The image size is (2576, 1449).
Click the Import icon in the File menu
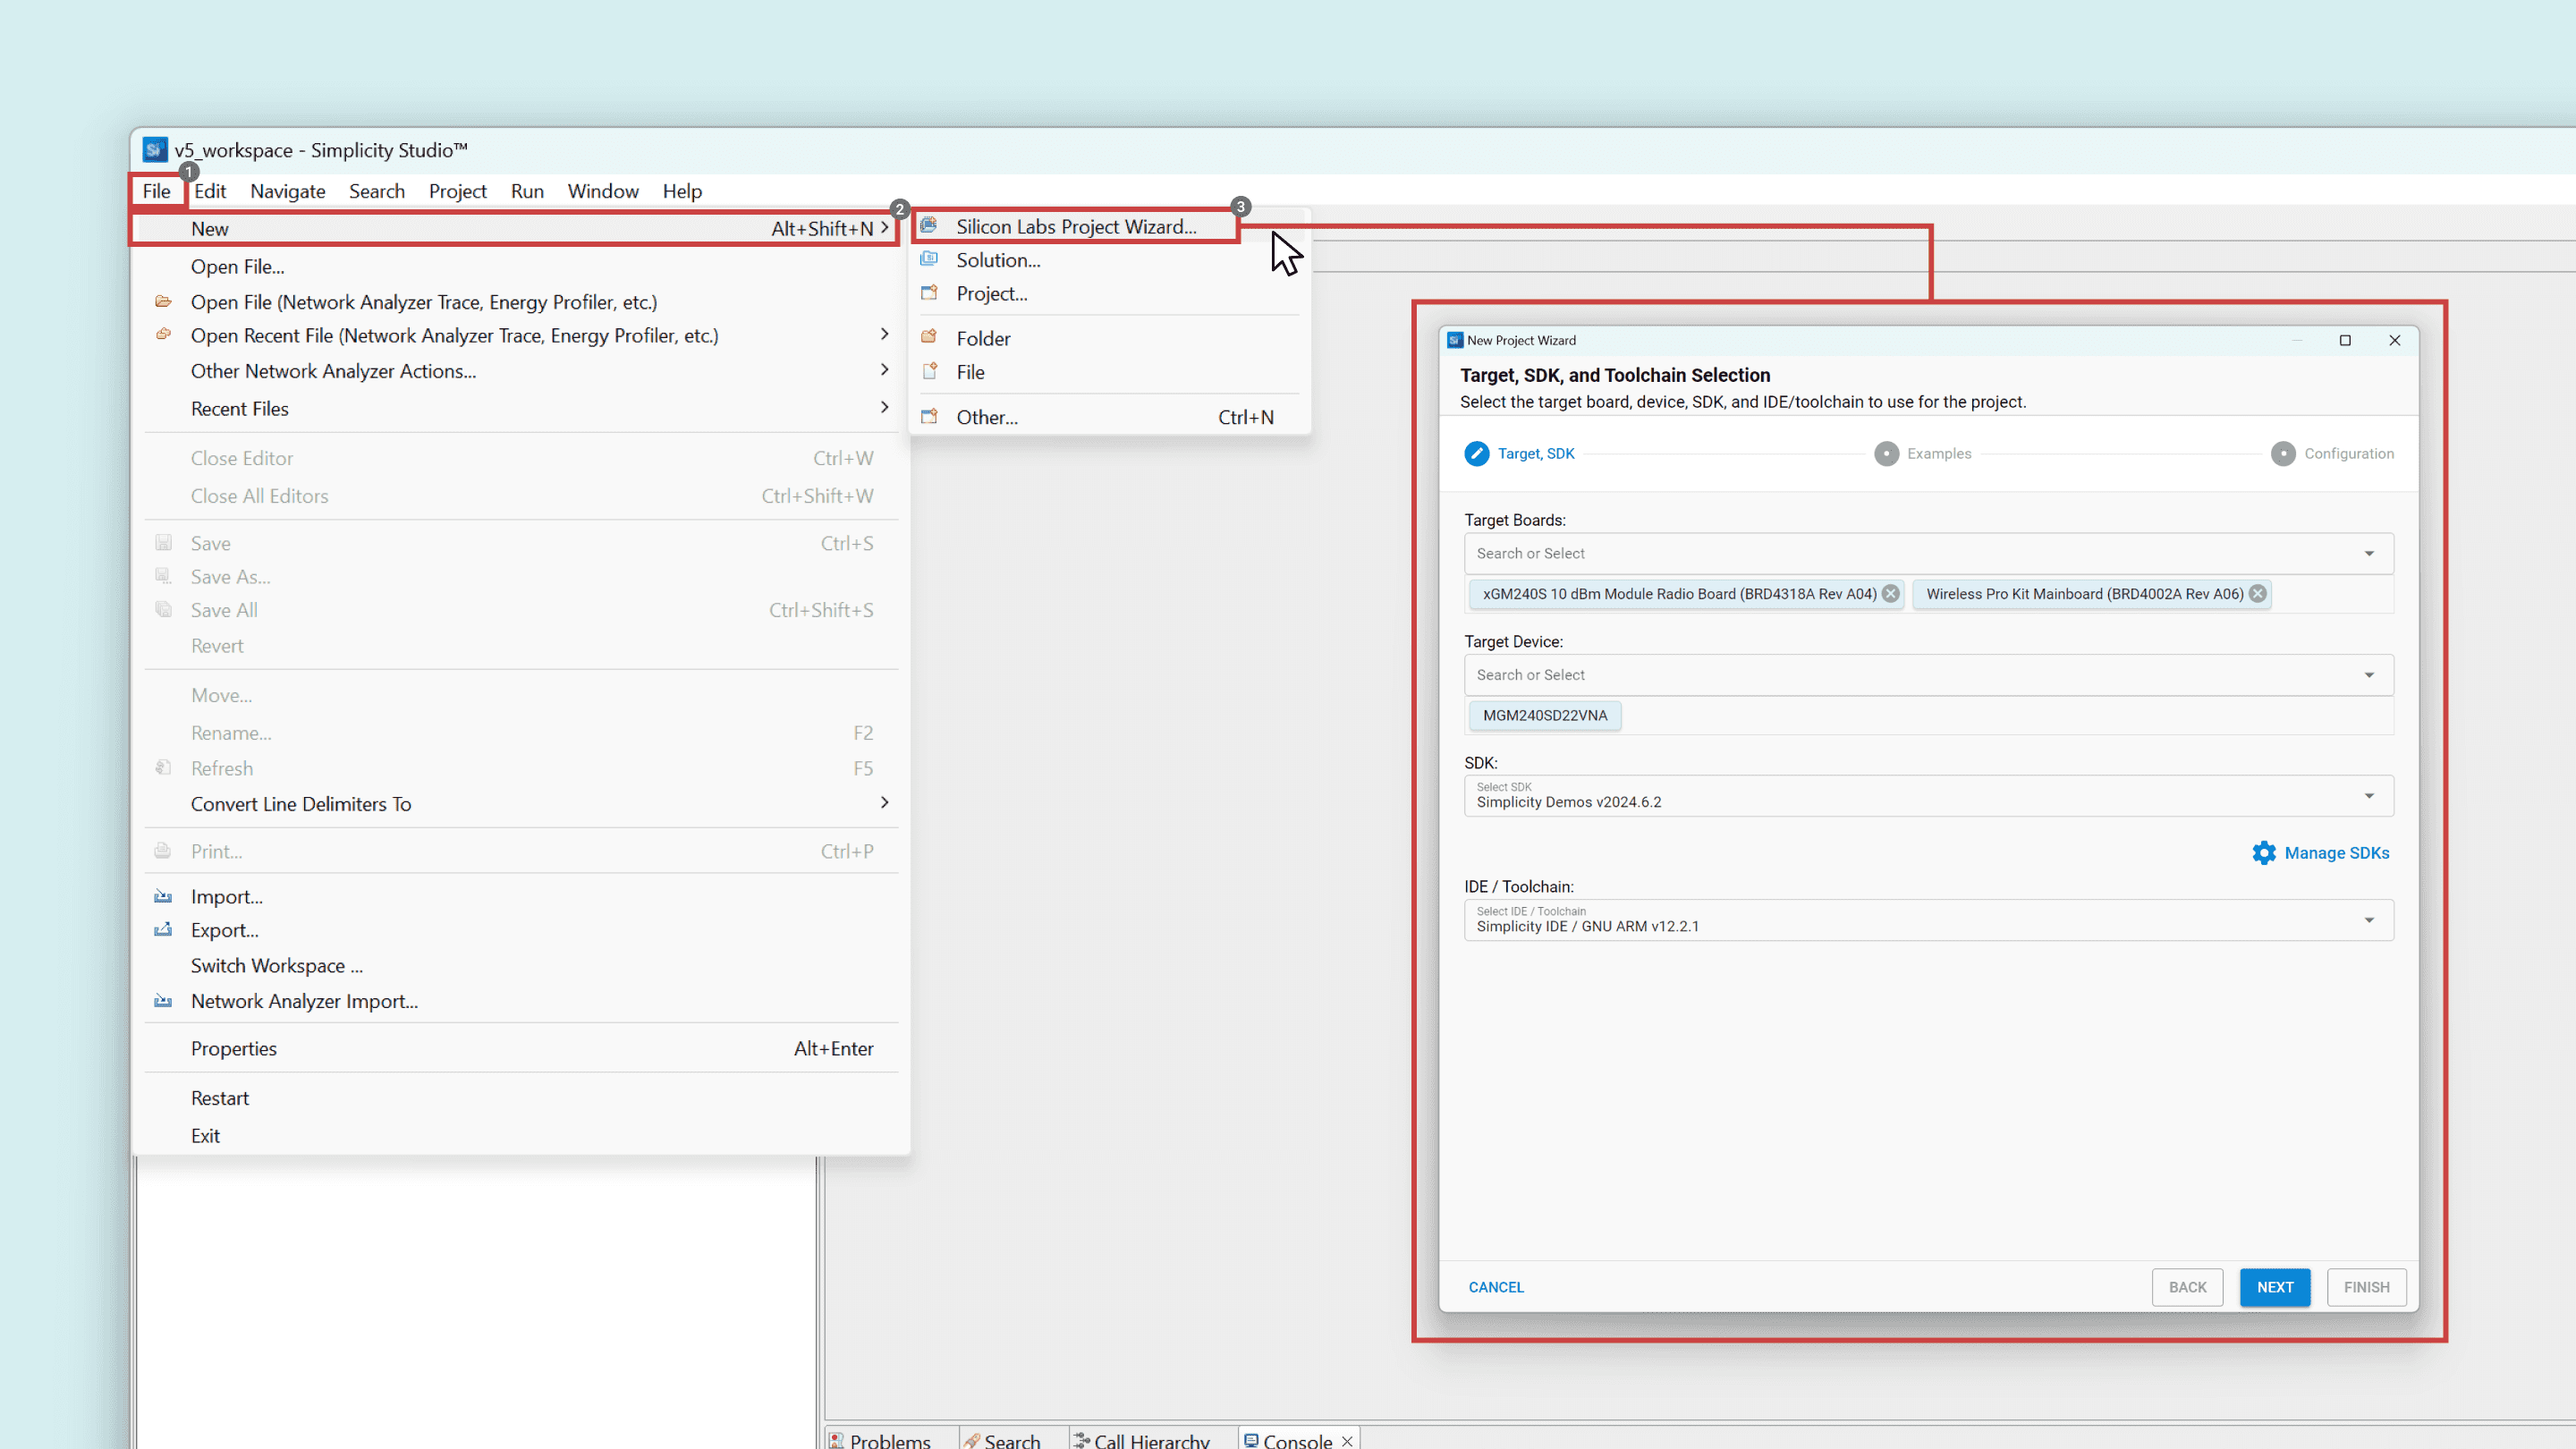163,897
